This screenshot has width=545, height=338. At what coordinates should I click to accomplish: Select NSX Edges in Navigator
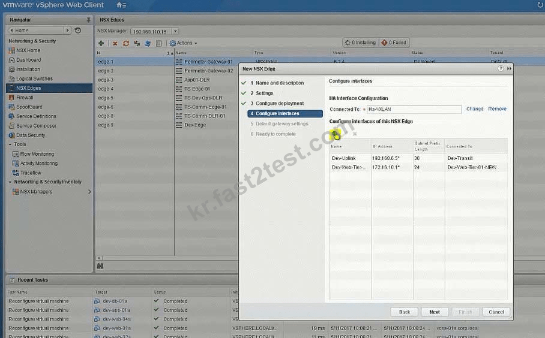pos(49,88)
